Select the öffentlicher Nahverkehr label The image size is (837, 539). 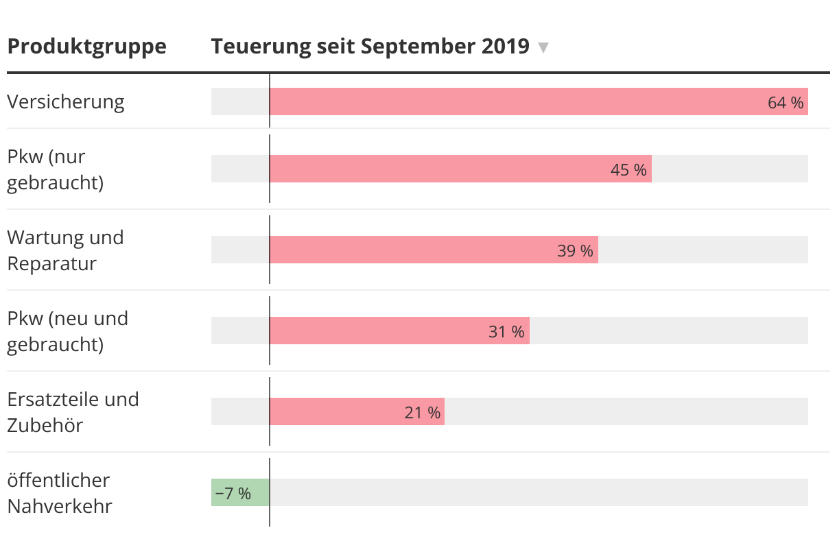click(x=58, y=493)
